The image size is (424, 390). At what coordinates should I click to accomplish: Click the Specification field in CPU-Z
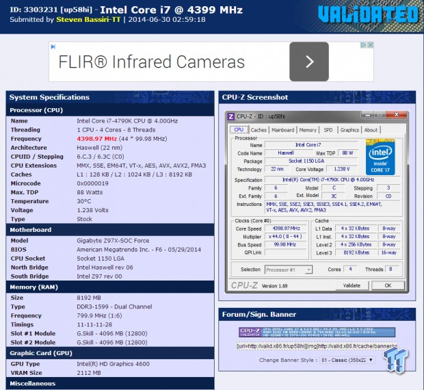(332, 180)
